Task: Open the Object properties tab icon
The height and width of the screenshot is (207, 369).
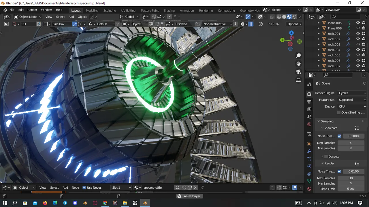Action: tap(309, 143)
